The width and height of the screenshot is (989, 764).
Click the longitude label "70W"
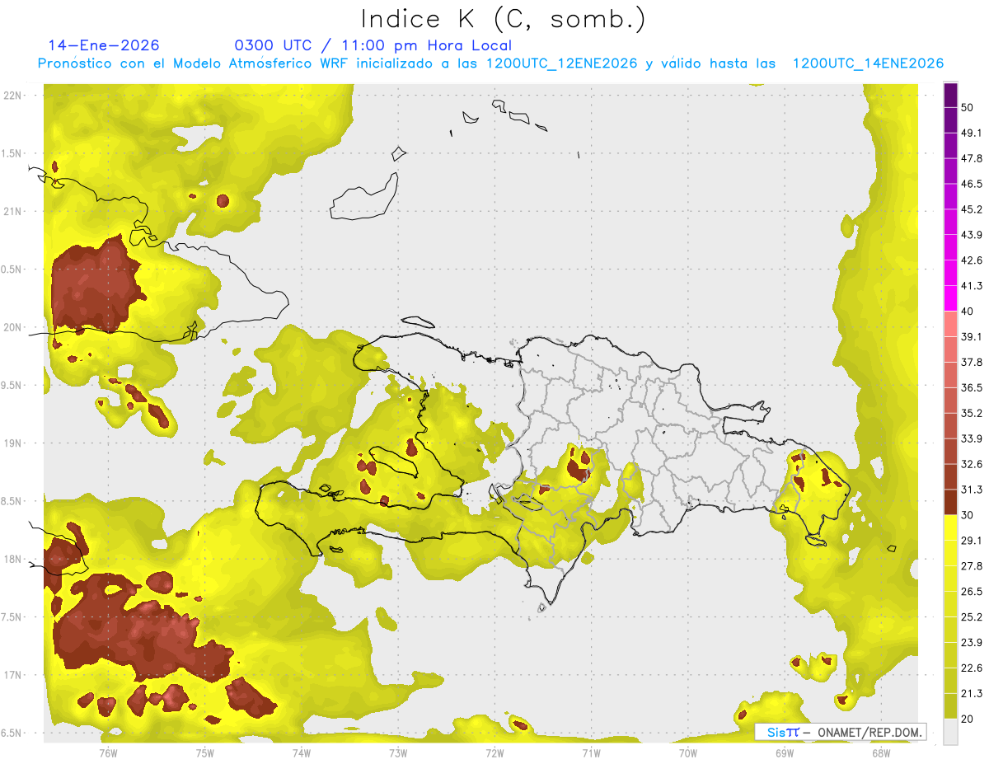[x=687, y=752]
